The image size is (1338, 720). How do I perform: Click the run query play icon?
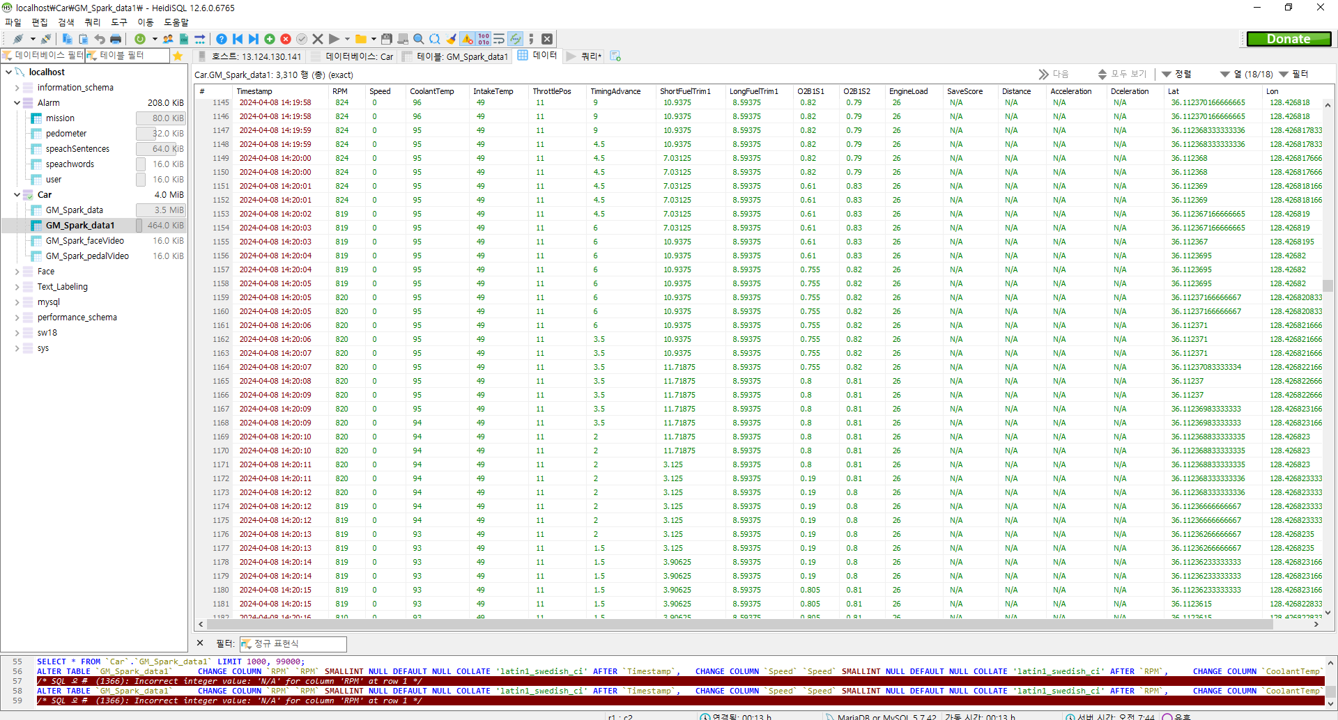(x=334, y=39)
